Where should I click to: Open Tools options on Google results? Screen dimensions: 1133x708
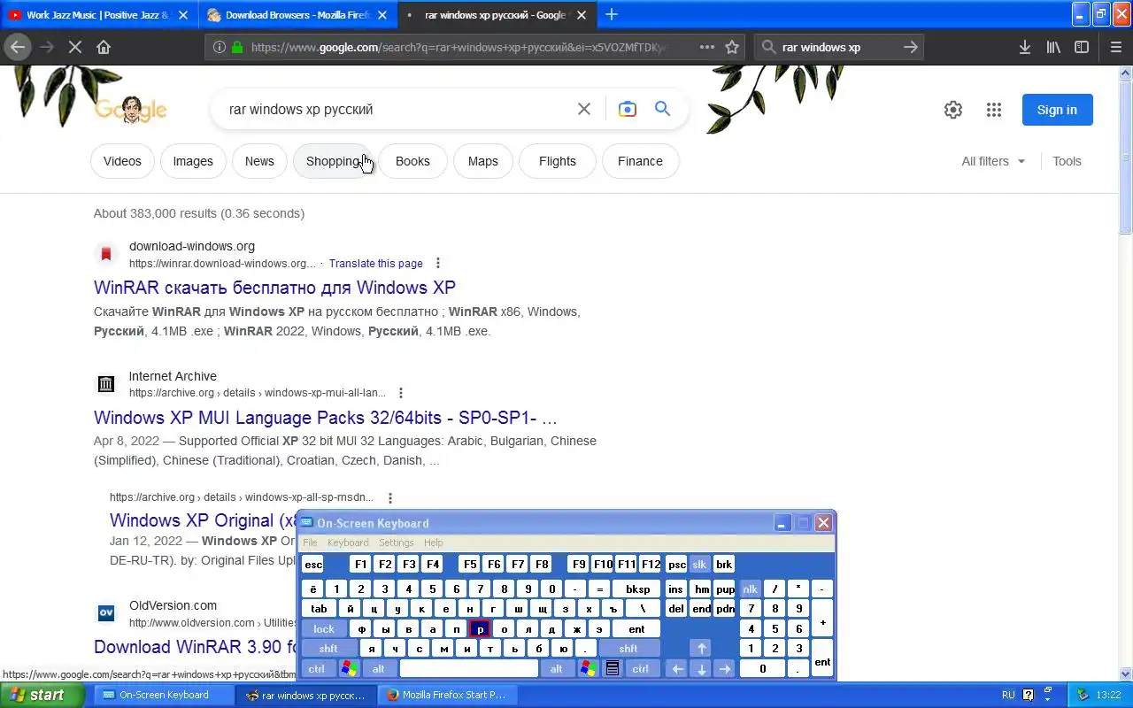1067,161
